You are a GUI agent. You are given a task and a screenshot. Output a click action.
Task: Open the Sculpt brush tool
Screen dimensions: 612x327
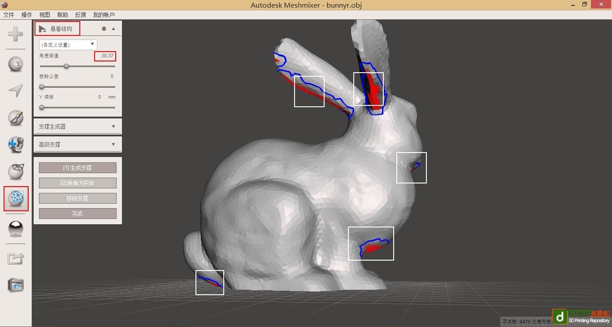(x=16, y=118)
